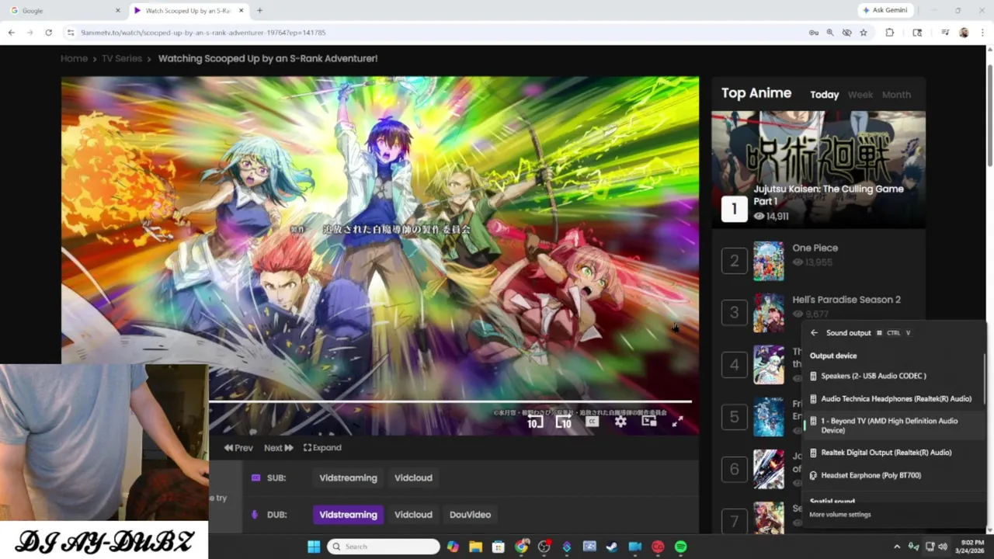Select 1 - Beyond TV output device
This screenshot has width=994, height=559.
pyautogui.click(x=893, y=425)
